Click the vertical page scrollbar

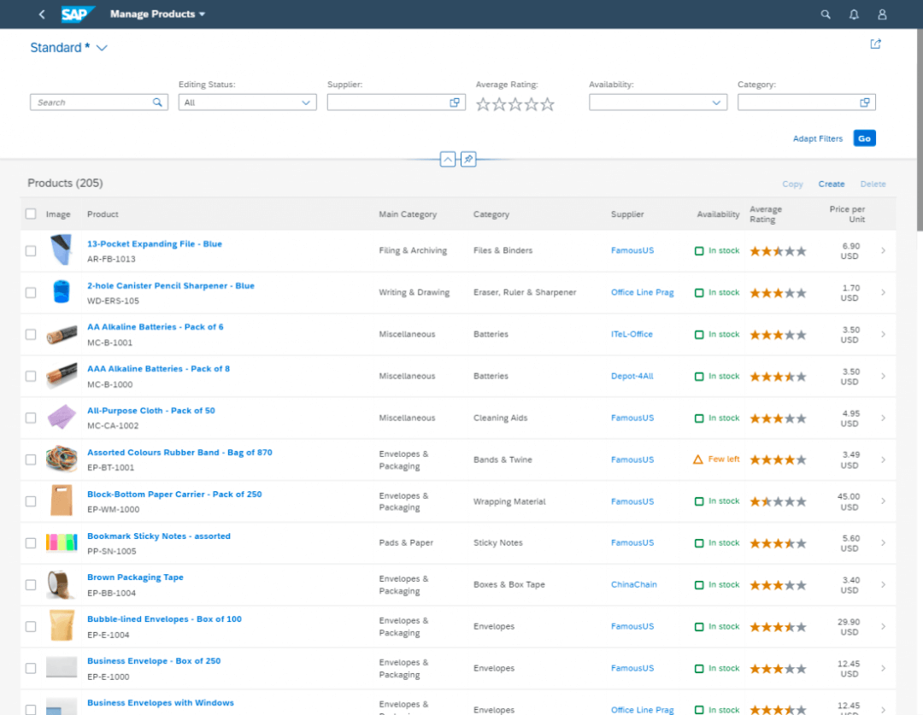click(919, 130)
